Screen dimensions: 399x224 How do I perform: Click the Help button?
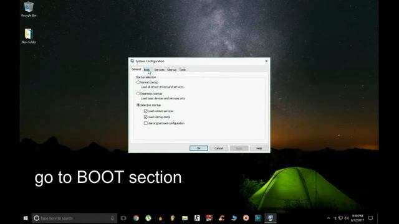click(259, 148)
